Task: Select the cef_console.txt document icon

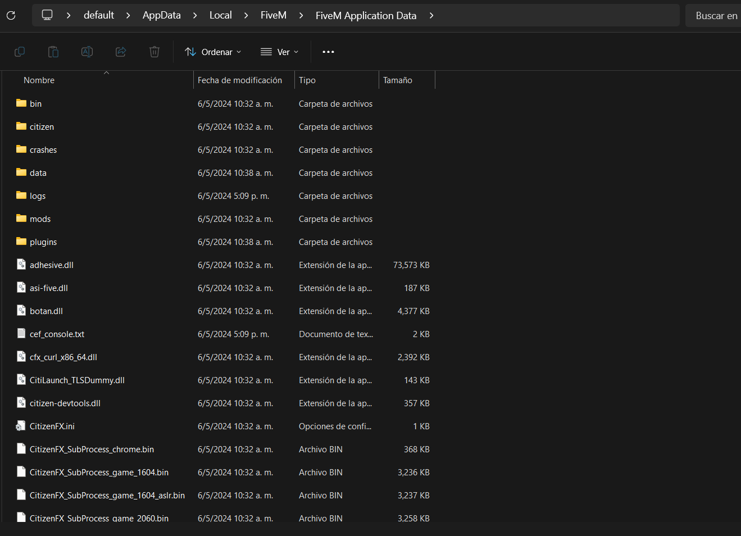Action: (21, 334)
